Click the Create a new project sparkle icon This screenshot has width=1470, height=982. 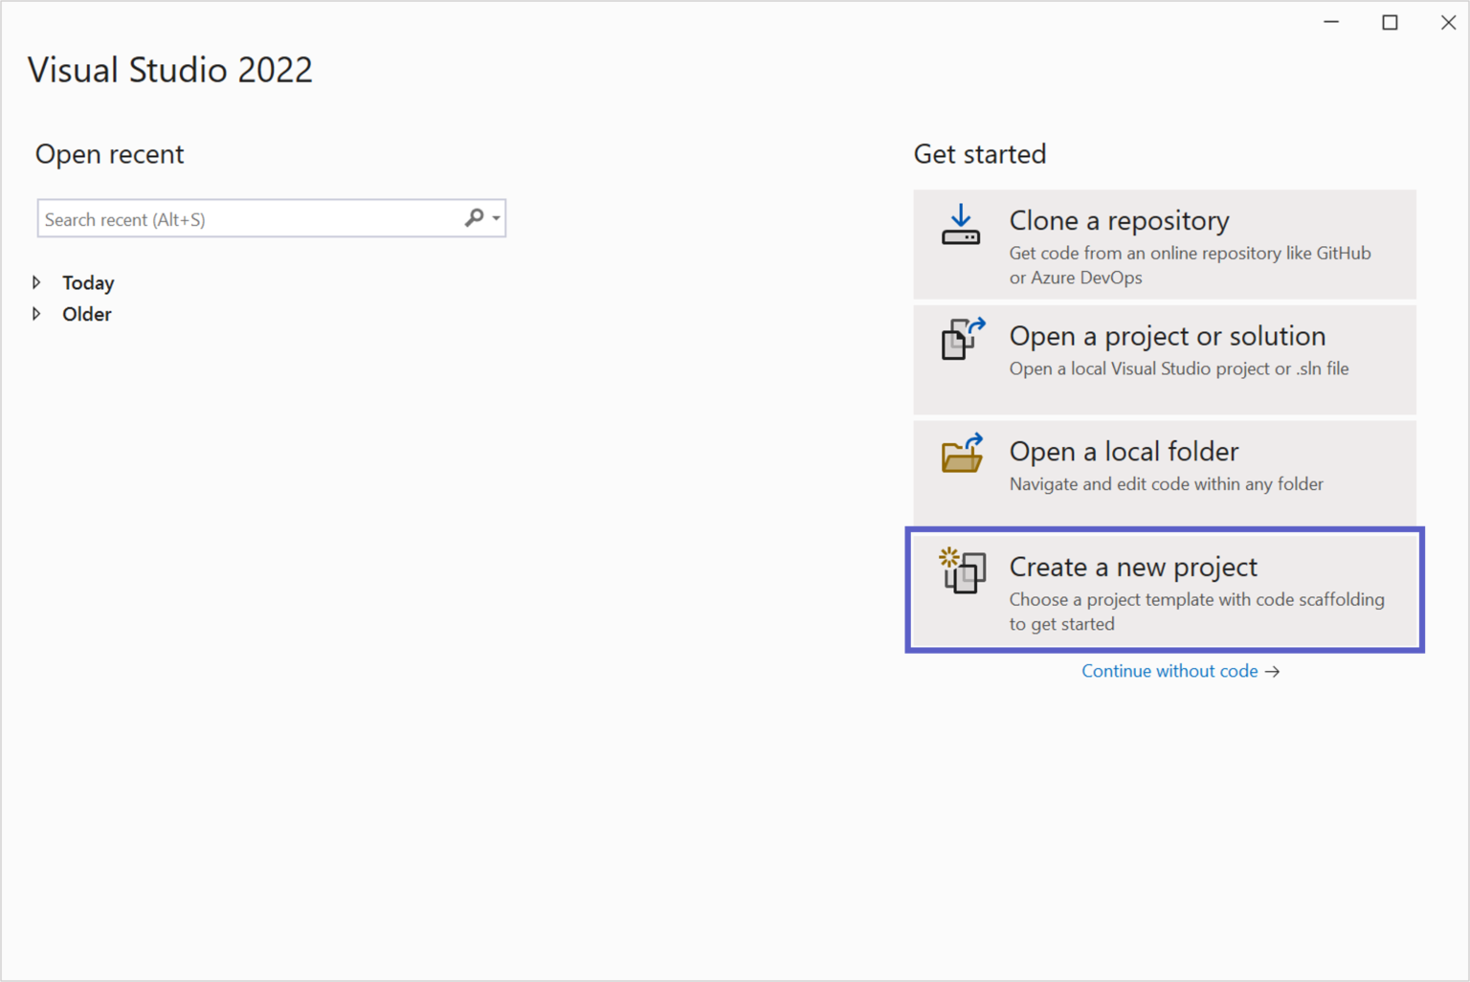pyautogui.click(x=949, y=555)
